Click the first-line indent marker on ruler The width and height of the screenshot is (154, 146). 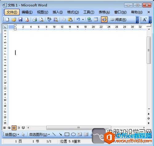pos(15,25)
